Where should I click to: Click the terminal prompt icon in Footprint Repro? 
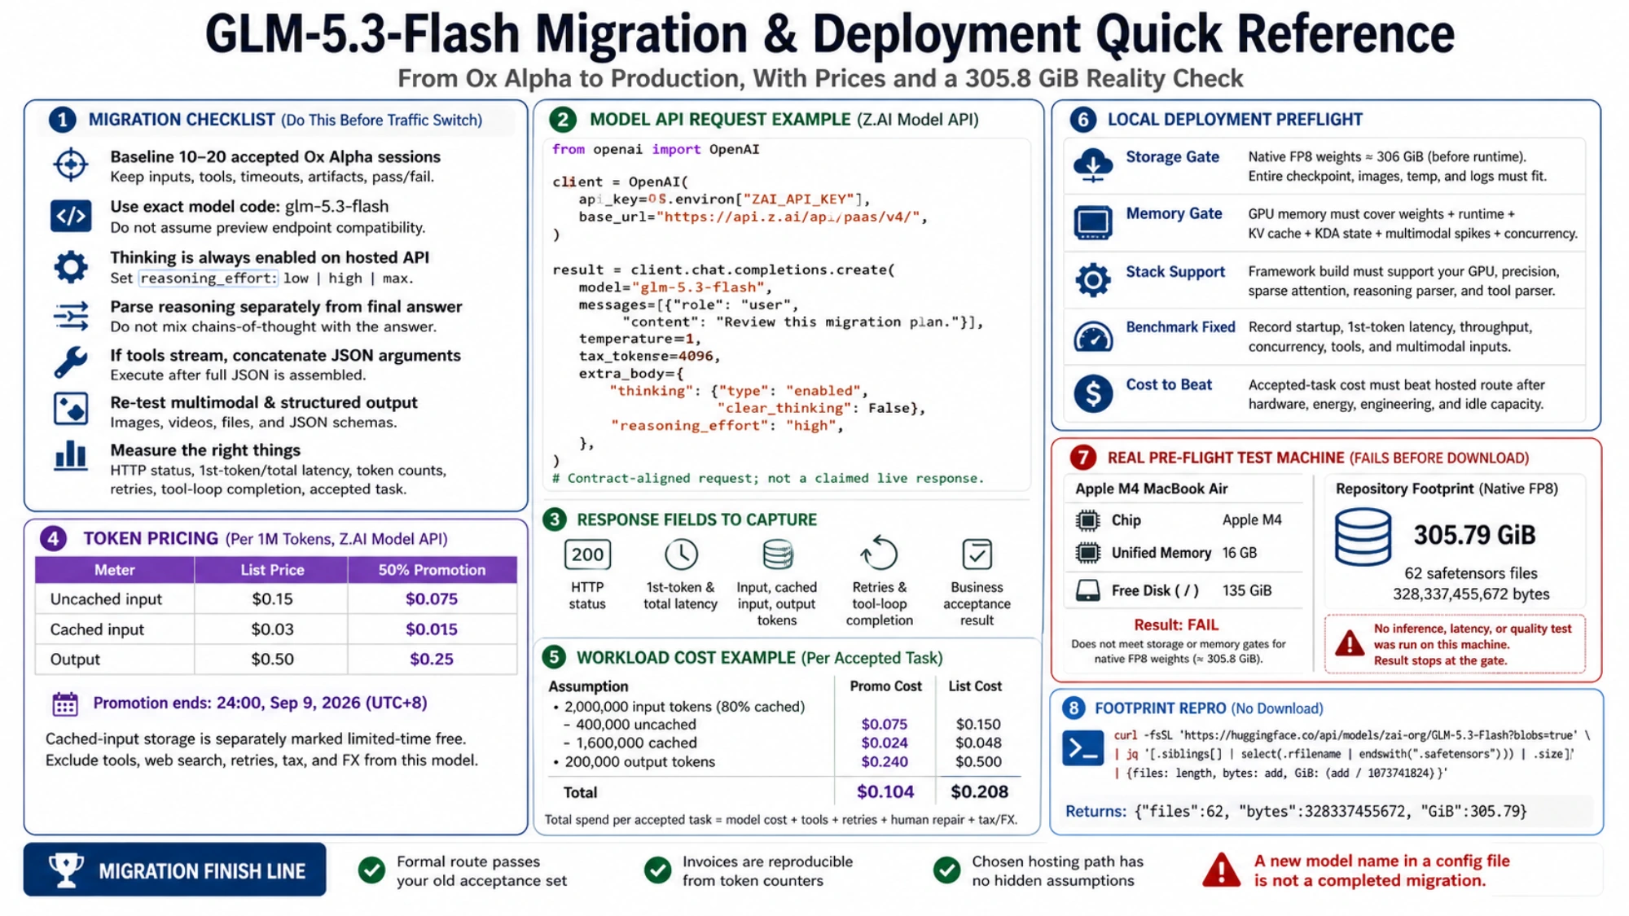pyautogui.click(x=1083, y=747)
